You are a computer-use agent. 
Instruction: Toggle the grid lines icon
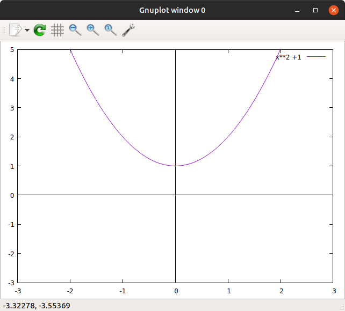coord(57,30)
